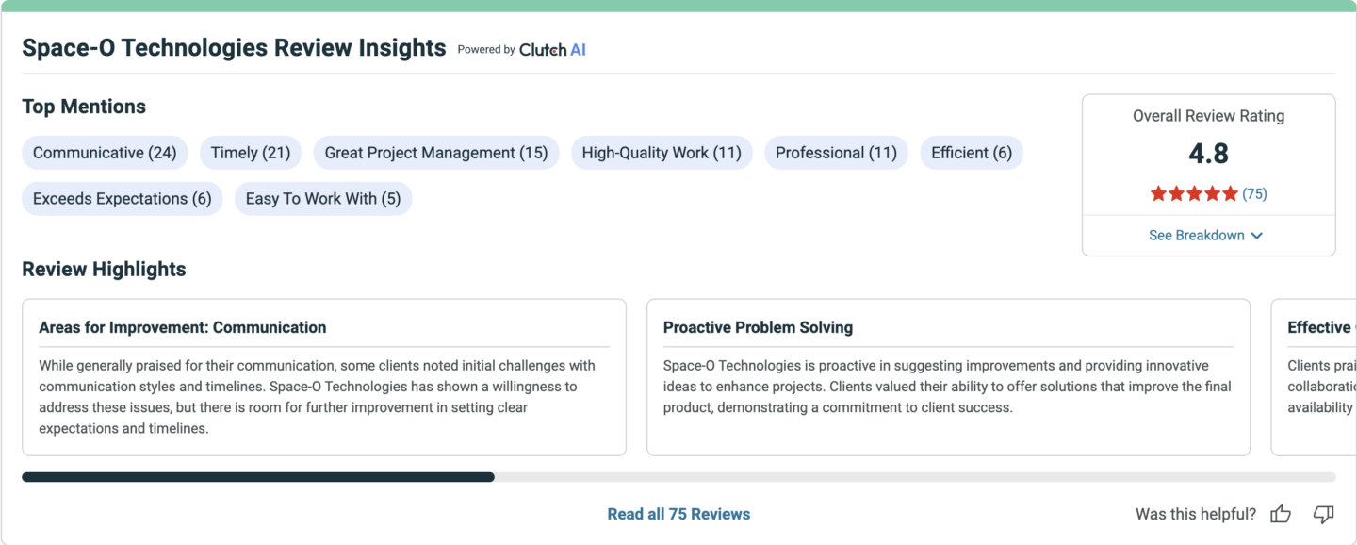1357x545 pixels.
Task: Expand the See Breakdown chevron
Action: (x=1256, y=236)
